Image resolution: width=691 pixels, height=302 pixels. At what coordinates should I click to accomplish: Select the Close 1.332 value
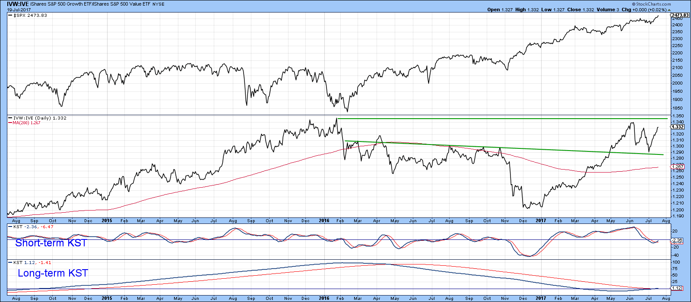coord(580,9)
